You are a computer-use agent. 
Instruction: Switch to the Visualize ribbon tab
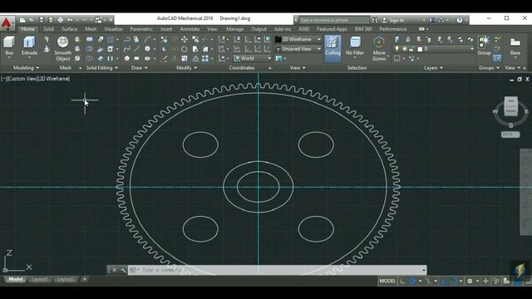113,29
